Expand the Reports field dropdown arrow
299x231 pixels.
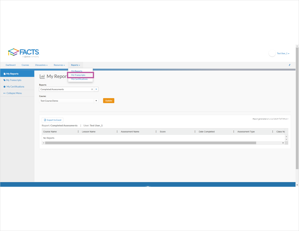point(96,89)
